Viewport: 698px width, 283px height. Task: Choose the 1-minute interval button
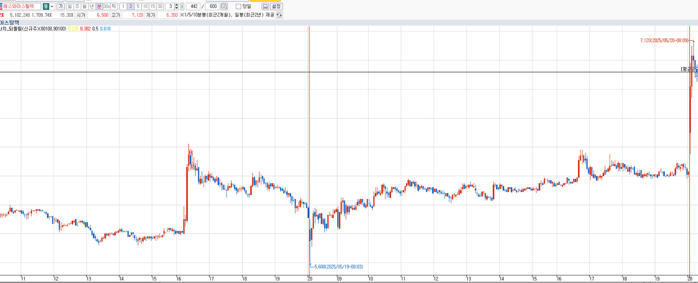123,7
